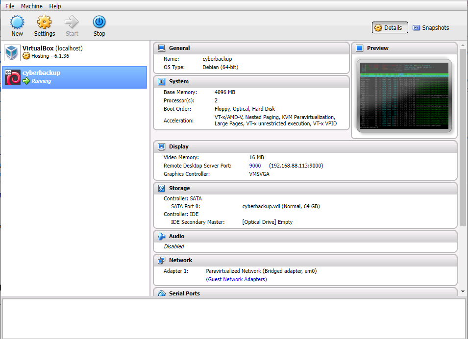Viewport: 468px width, 339px height.
Task: Open the Help menu
Action: click(x=55, y=6)
